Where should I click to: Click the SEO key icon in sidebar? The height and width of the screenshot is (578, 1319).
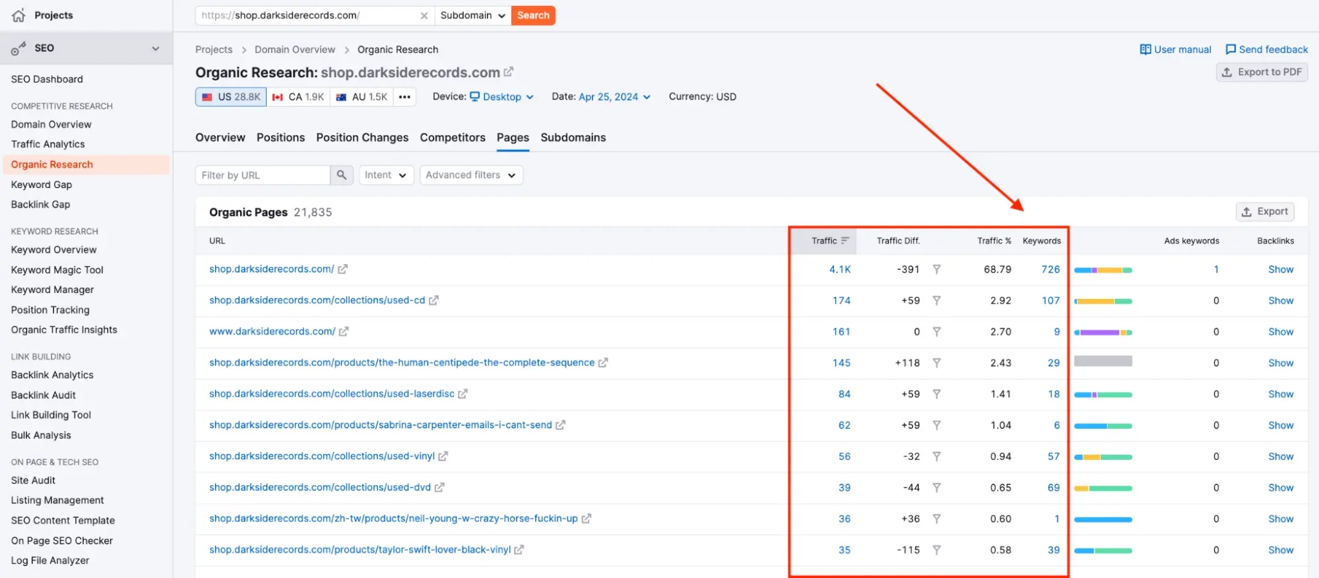click(18, 48)
